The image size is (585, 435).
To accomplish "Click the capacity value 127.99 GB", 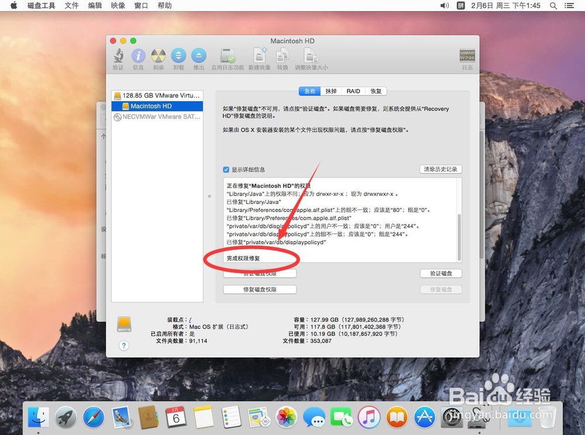I will (324, 320).
